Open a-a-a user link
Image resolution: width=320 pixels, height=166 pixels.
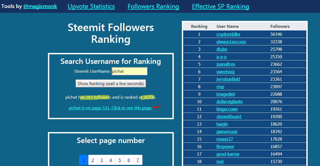click(221, 57)
